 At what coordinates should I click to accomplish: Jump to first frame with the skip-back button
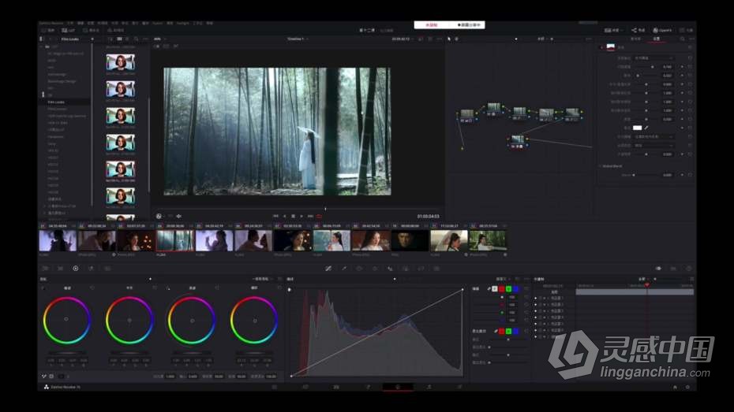[x=275, y=217]
